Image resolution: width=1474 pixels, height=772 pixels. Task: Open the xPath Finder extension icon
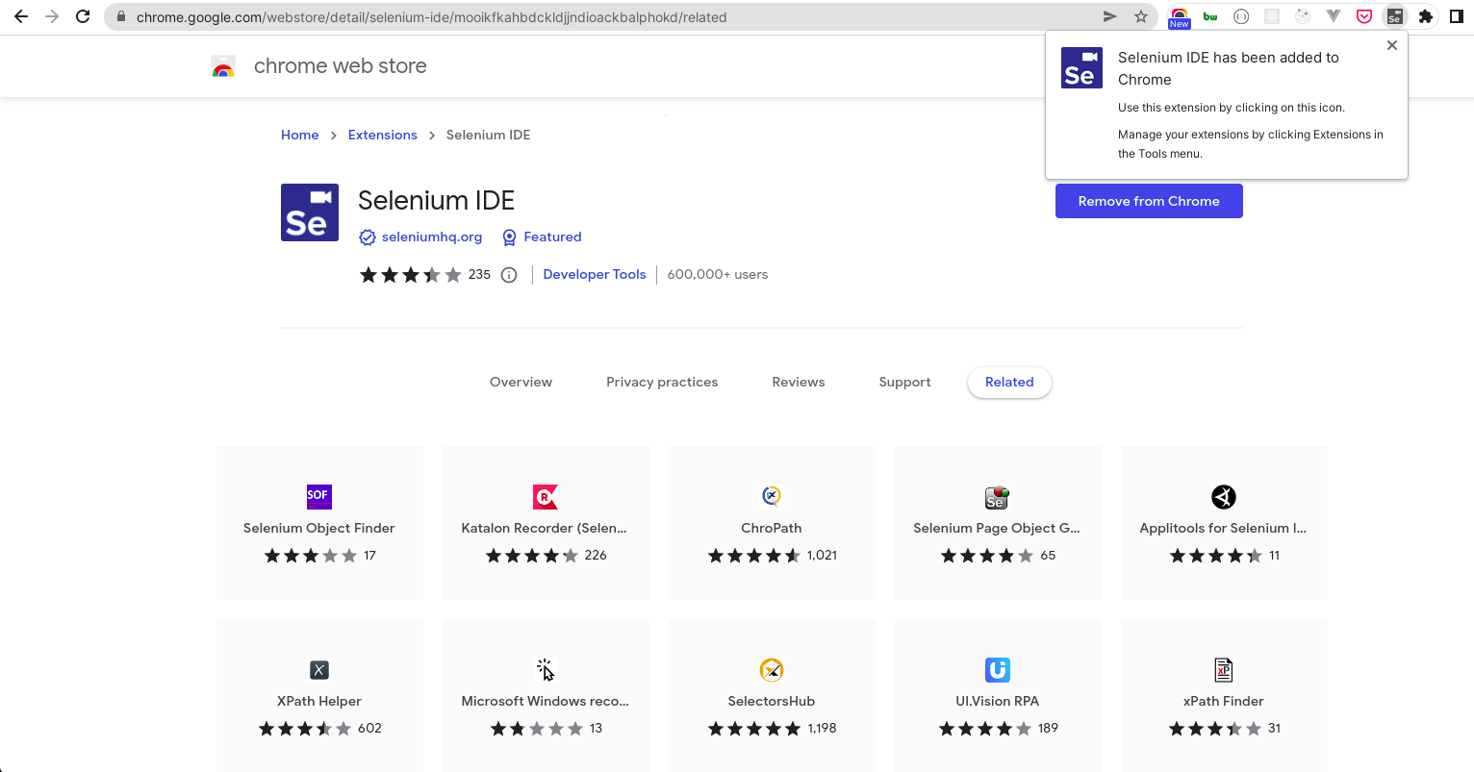tap(1223, 670)
